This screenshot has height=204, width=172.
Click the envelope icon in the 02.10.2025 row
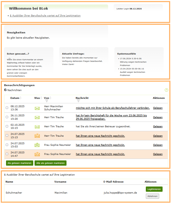point(37,127)
